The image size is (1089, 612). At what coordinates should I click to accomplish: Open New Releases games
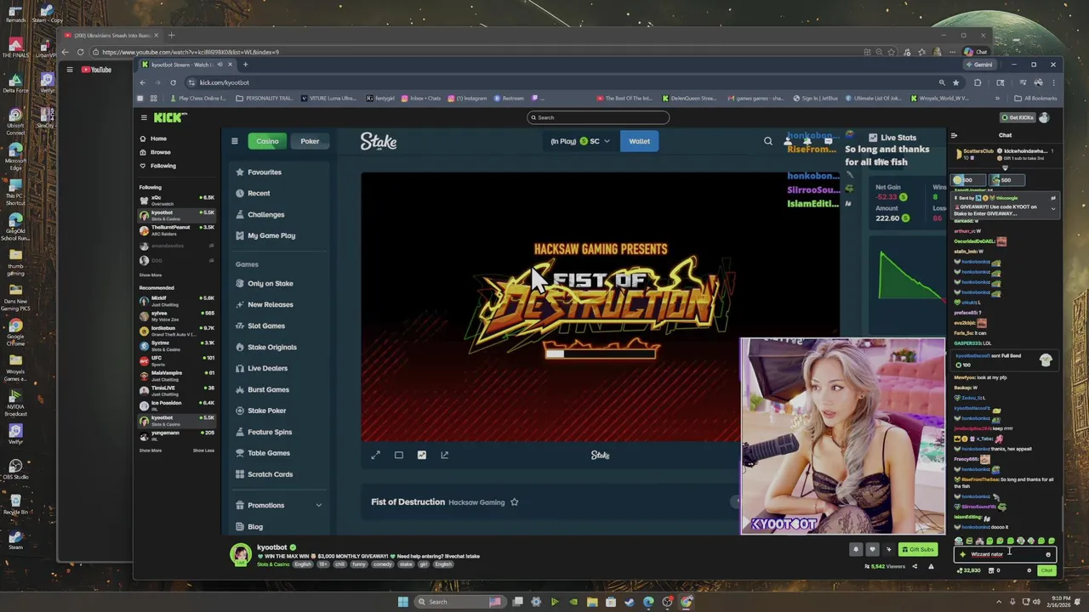[265, 304]
